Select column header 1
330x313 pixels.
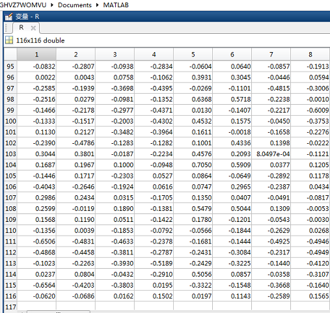point(36,54)
